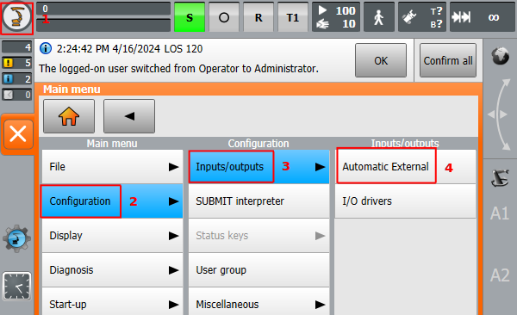
Task: Click the Status keys entry
Action: click(x=258, y=236)
